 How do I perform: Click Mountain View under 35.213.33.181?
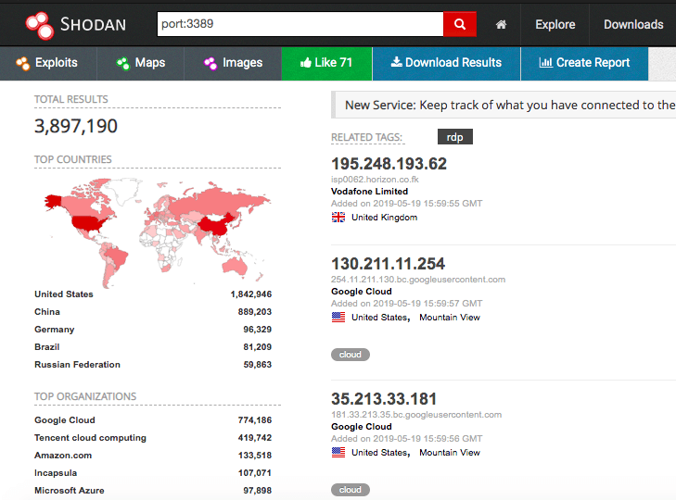450,453
